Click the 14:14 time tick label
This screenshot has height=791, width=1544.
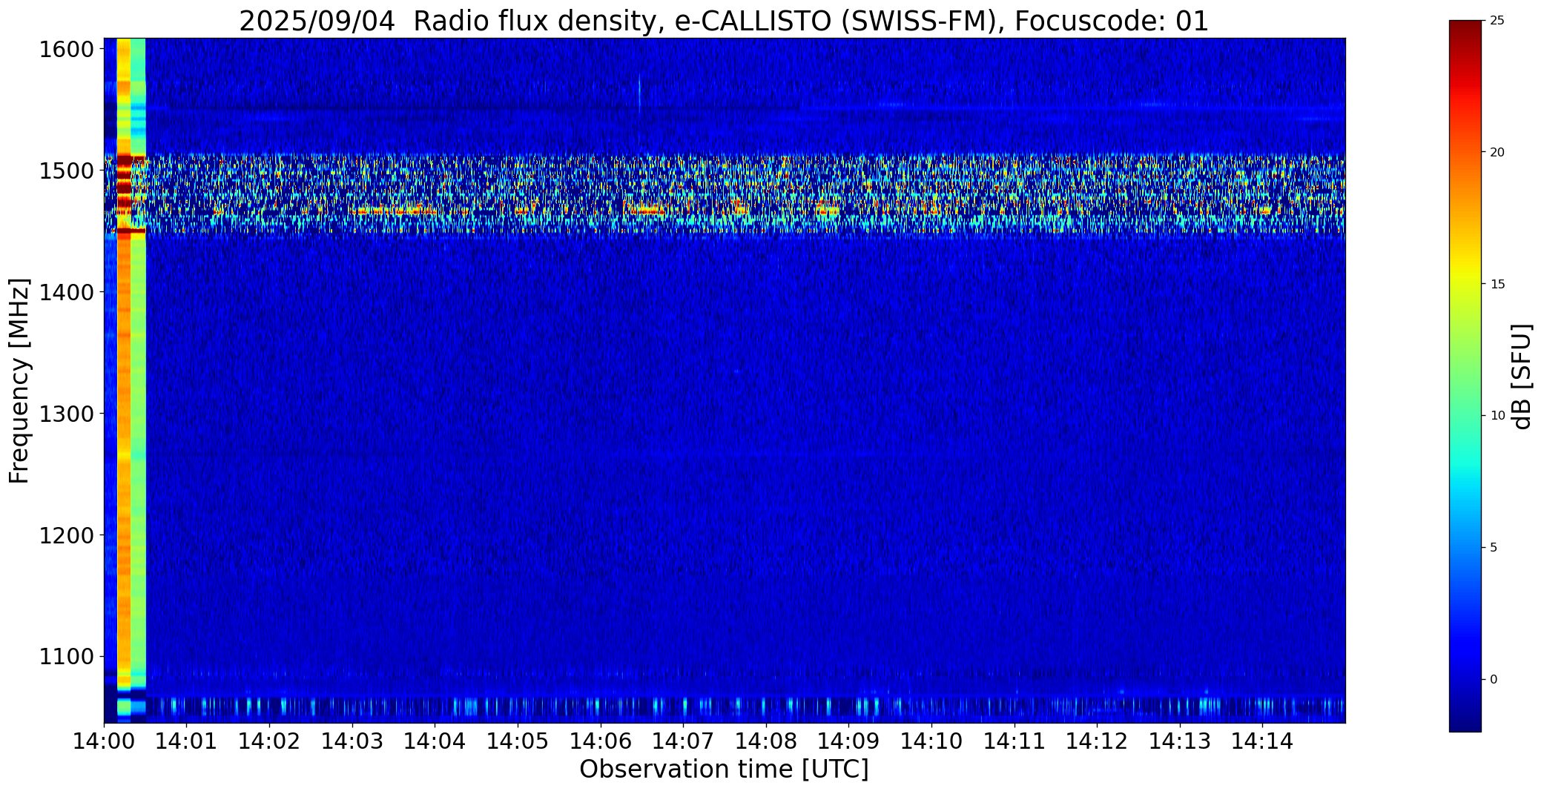coord(1262,741)
